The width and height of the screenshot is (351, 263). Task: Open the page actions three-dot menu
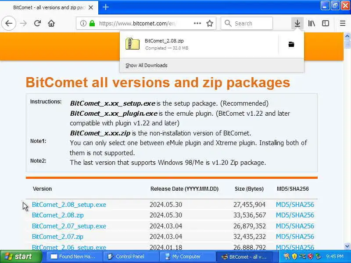pos(197,23)
